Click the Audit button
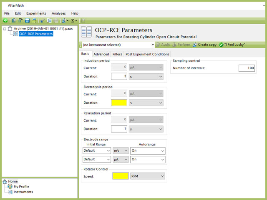The height and width of the screenshot is (200, 267). (163, 45)
